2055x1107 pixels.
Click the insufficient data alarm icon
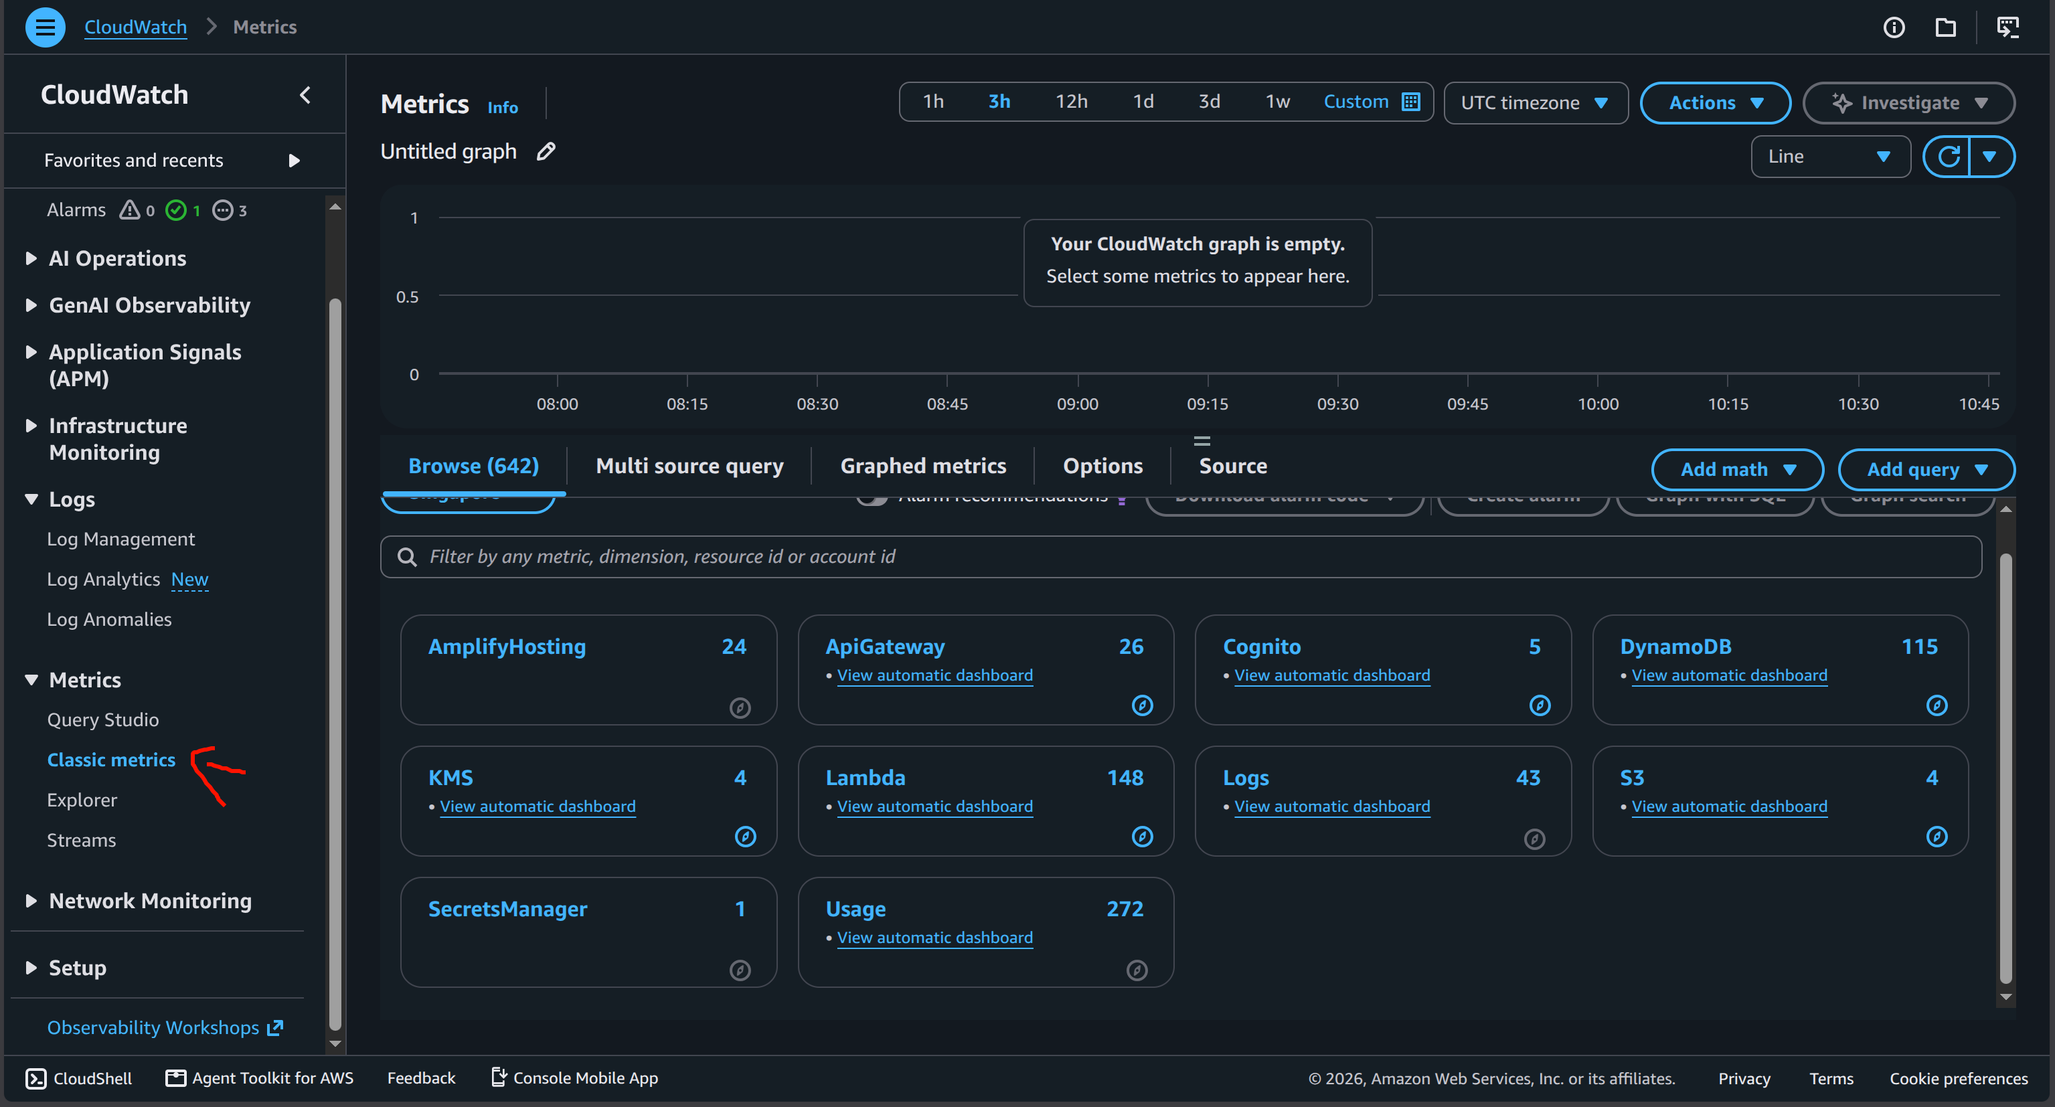coord(223,211)
